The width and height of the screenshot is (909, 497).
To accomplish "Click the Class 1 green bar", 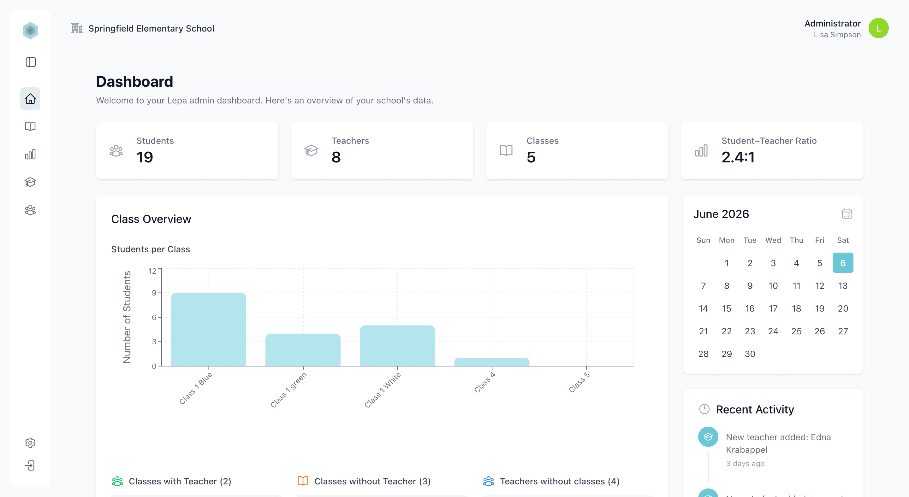I will click(x=303, y=350).
